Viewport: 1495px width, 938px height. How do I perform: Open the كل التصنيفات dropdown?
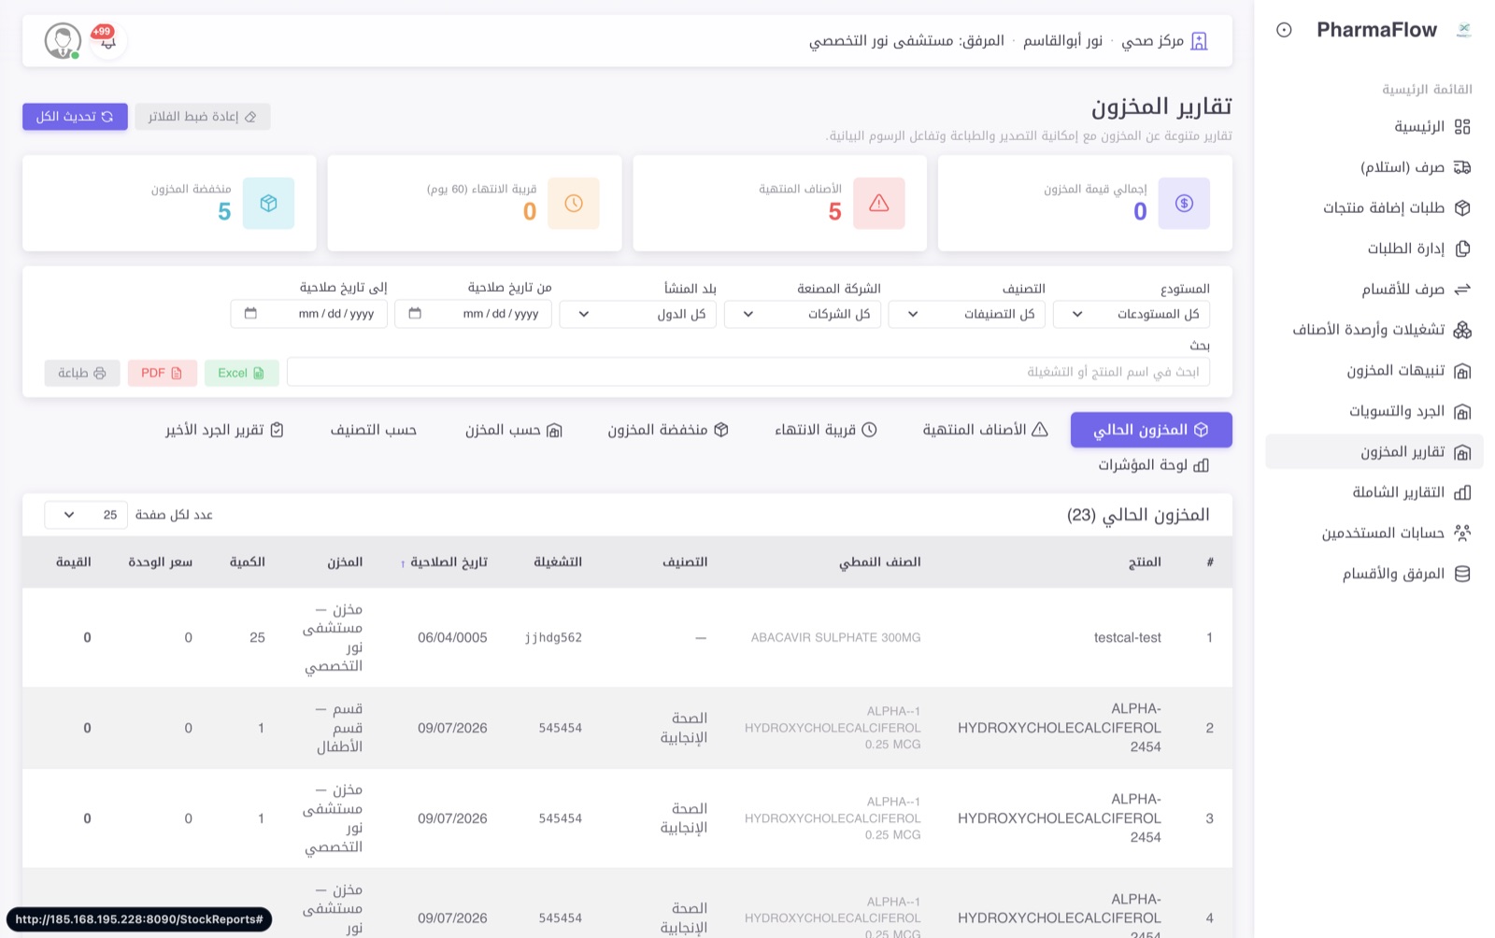coord(967,314)
